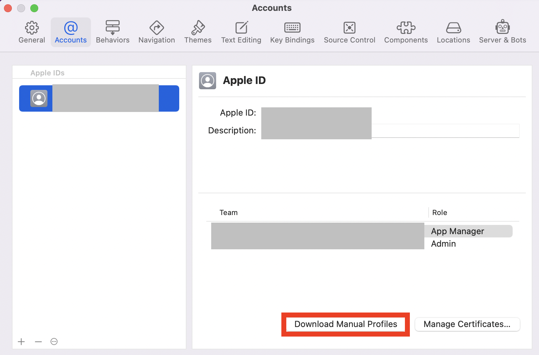The height and width of the screenshot is (355, 539).
Task: Click the Description input field
Action: click(x=390, y=131)
